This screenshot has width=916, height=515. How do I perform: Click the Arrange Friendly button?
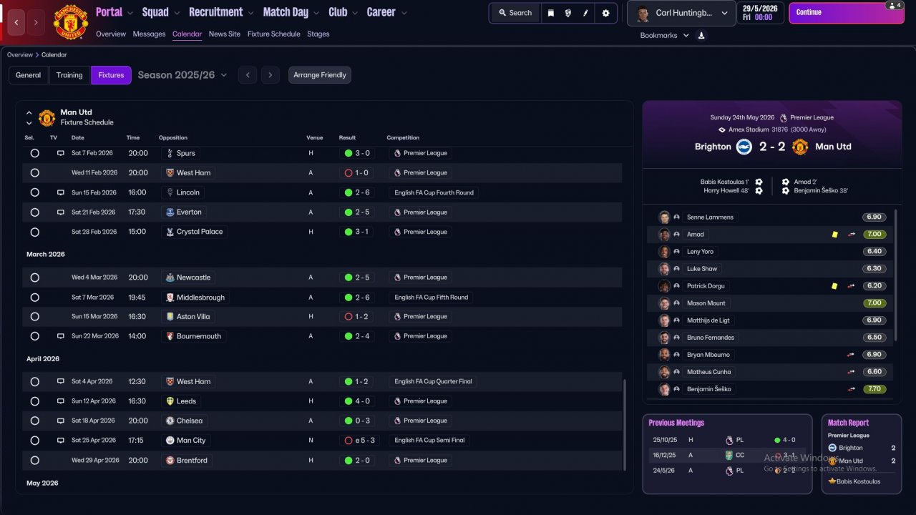click(320, 75)
